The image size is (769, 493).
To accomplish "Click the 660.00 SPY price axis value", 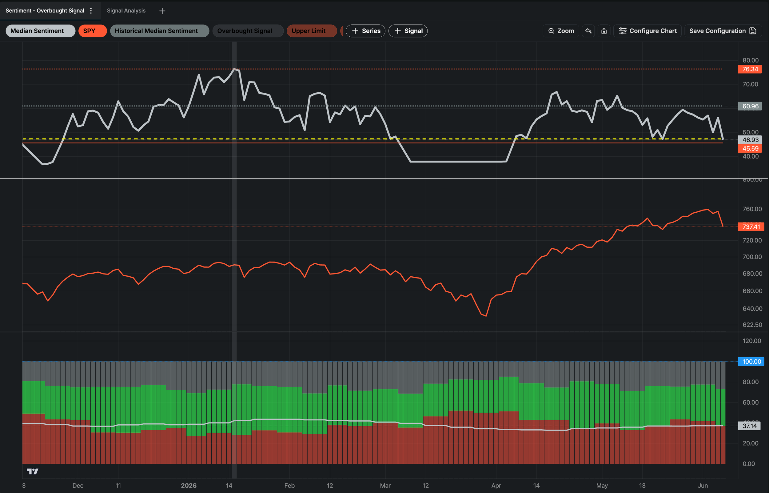I will tap(752, 291).
